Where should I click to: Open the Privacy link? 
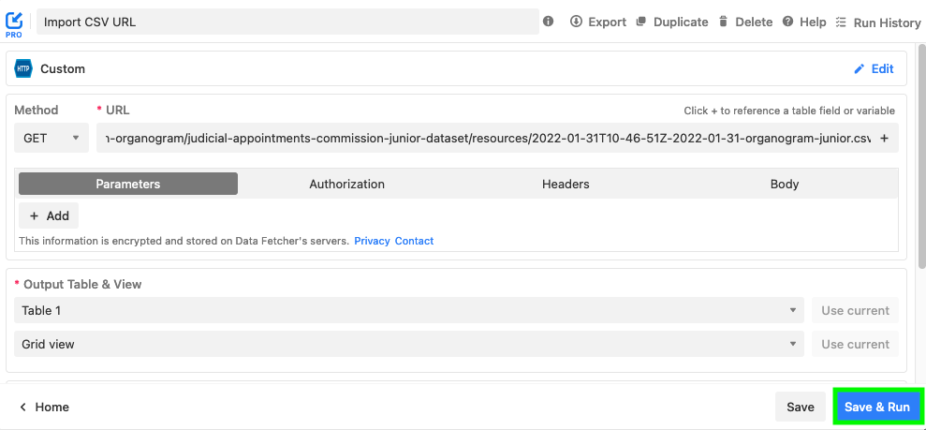click(372, 241)
